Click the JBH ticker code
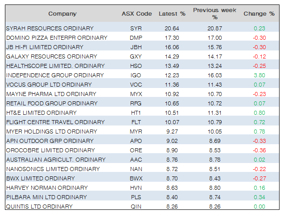 [136, 47]
